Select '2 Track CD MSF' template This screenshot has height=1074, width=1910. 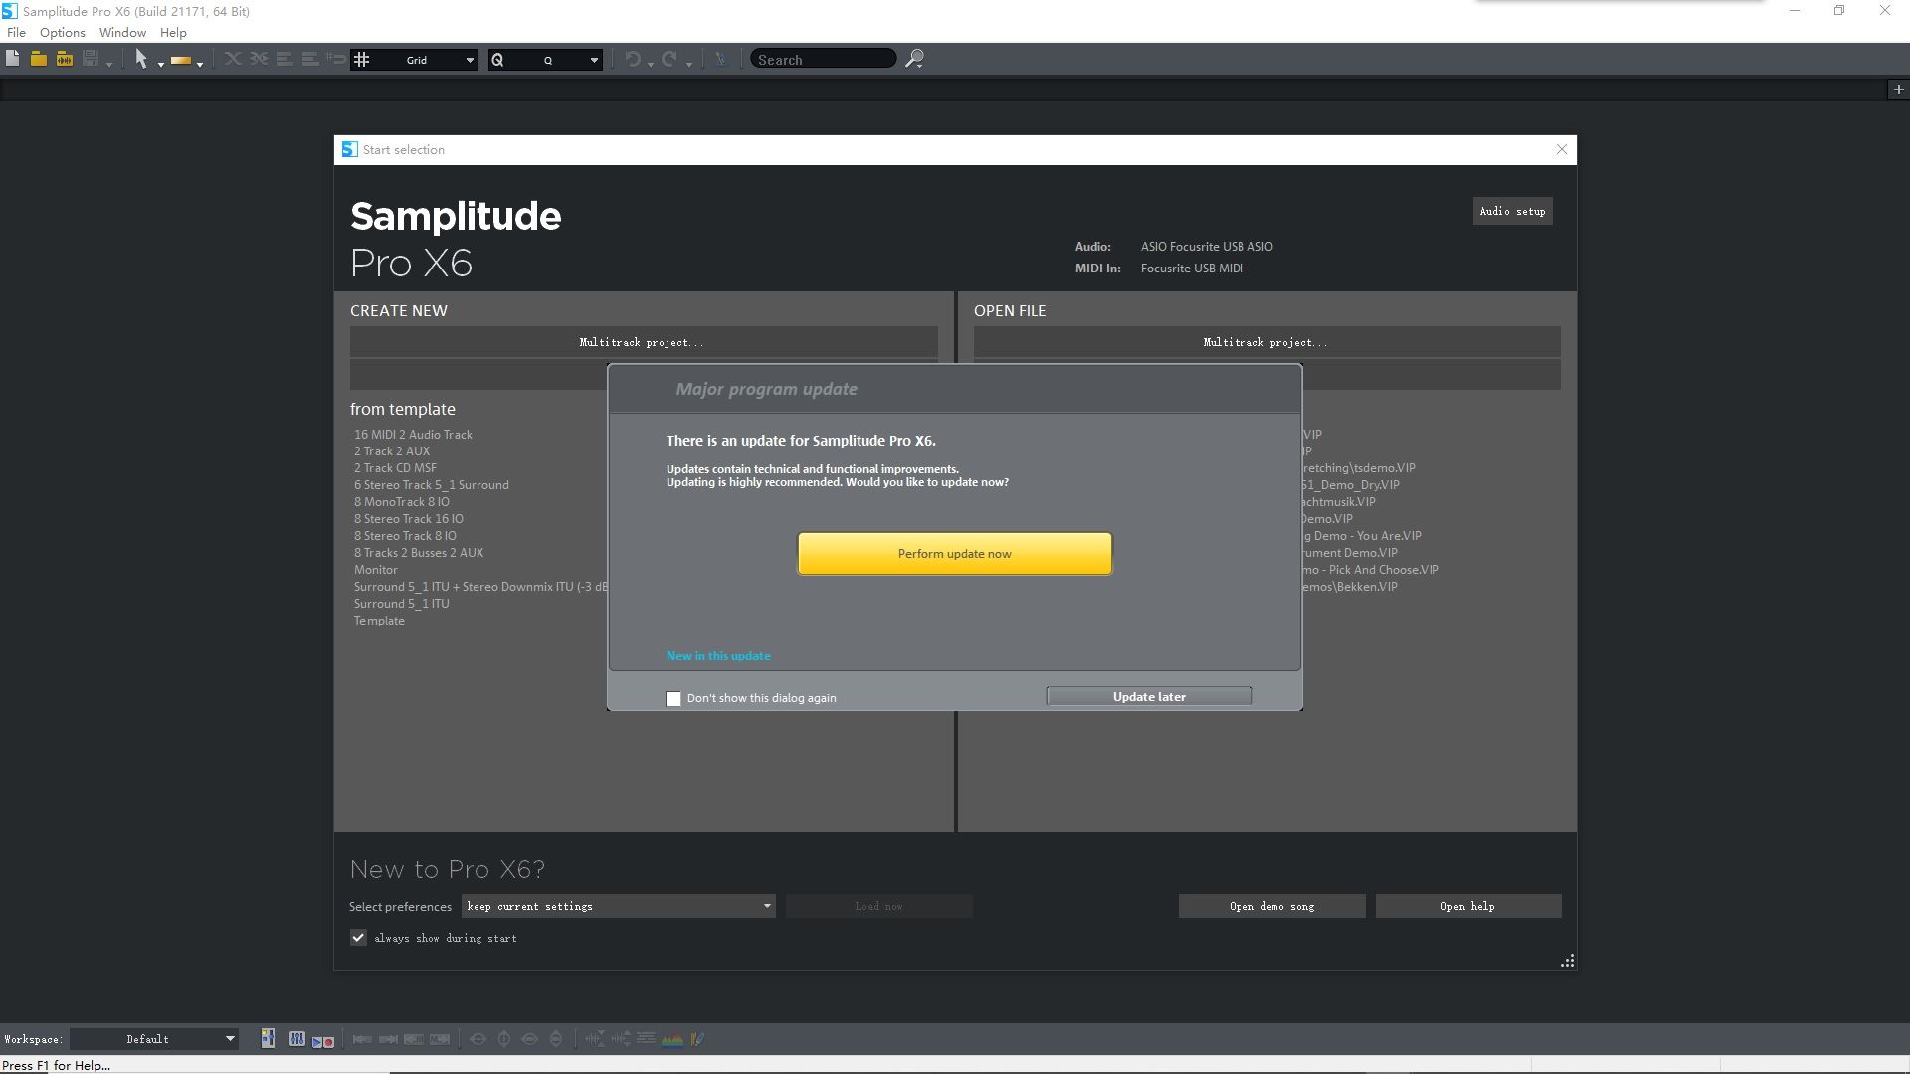pyautogui.click(x=395, y=467)
